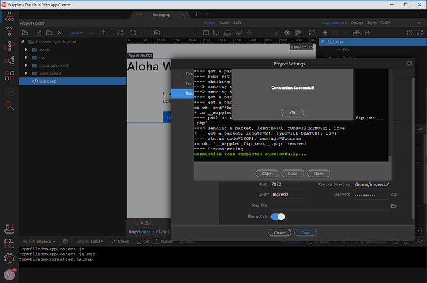Click the upload arrow icon in Project Folder

103,33
